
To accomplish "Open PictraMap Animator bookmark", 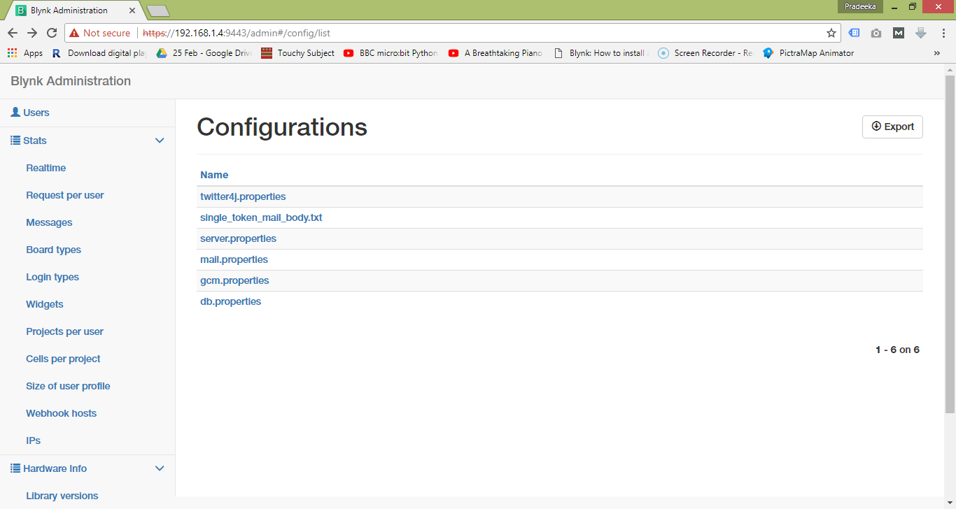I will pyautogui.click(x=809, y=53).
